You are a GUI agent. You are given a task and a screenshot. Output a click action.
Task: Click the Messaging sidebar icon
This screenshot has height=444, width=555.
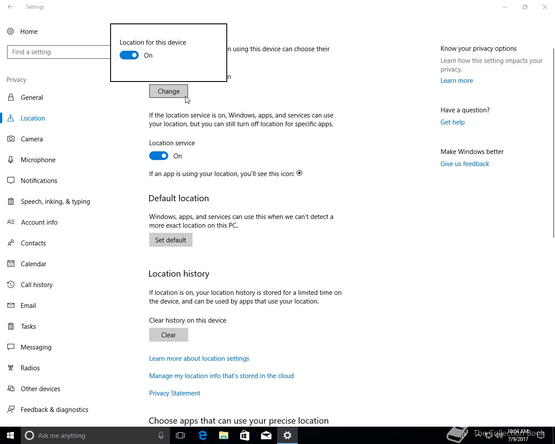[11, 347]
